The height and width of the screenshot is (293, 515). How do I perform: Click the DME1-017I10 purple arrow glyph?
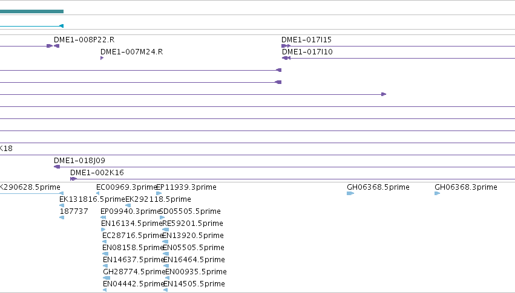(x=286, y=58)
